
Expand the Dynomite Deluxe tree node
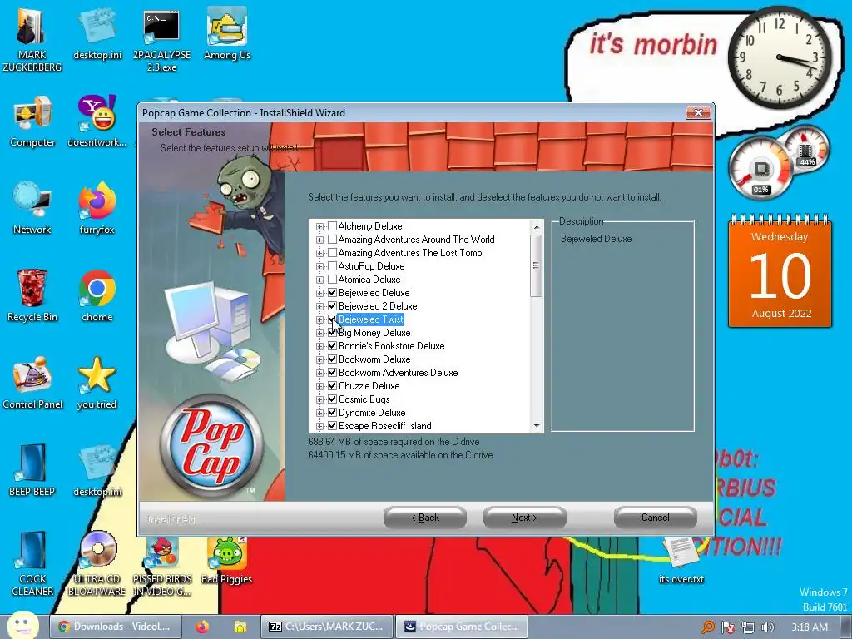[320, 413]
